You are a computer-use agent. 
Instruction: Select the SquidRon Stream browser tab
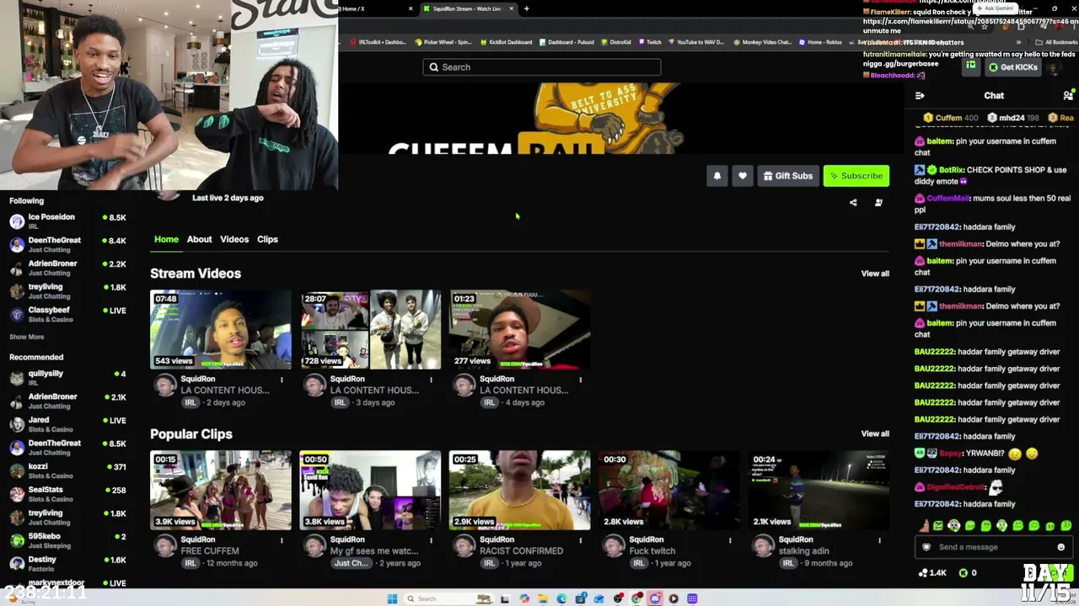[468, 9]
